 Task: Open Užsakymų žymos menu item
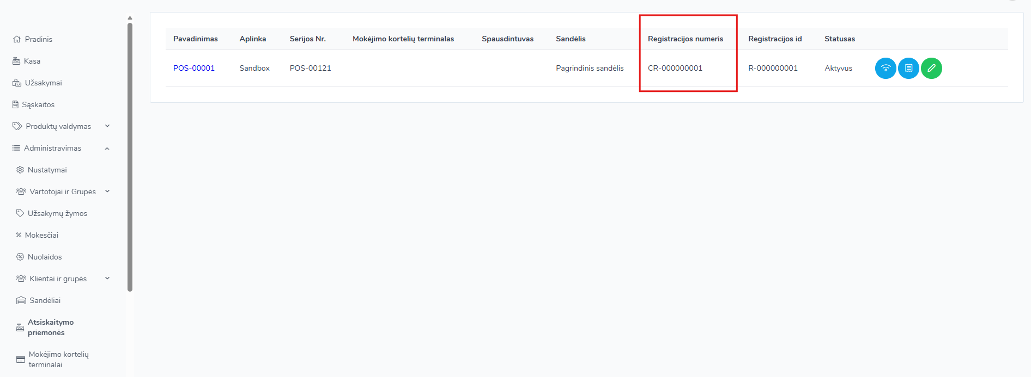pos(57,213)
